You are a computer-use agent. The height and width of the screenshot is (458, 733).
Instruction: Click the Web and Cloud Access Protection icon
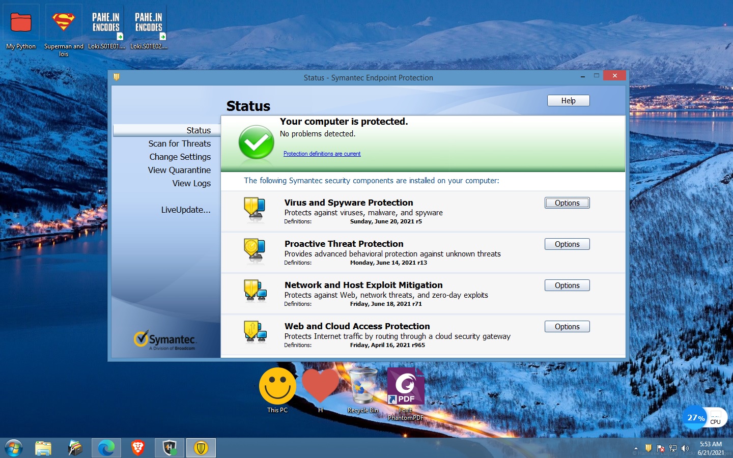[x=255, y=332]
